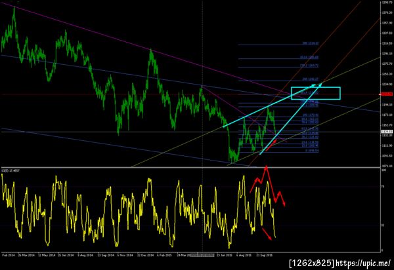Click the indicator scale value 100
The image size is (394, 270).
click(383, 170)
